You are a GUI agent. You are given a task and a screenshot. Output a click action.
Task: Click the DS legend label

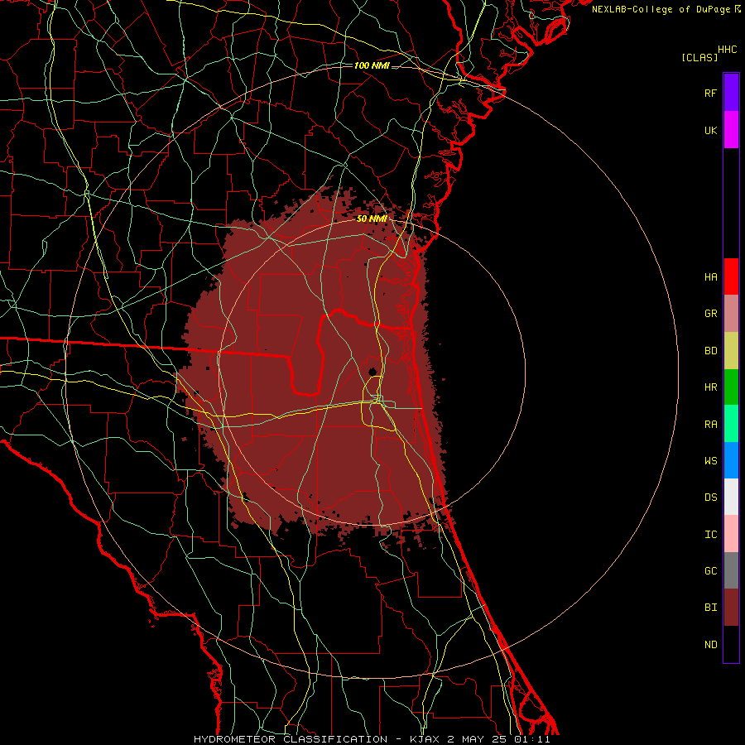pos(710,497)
